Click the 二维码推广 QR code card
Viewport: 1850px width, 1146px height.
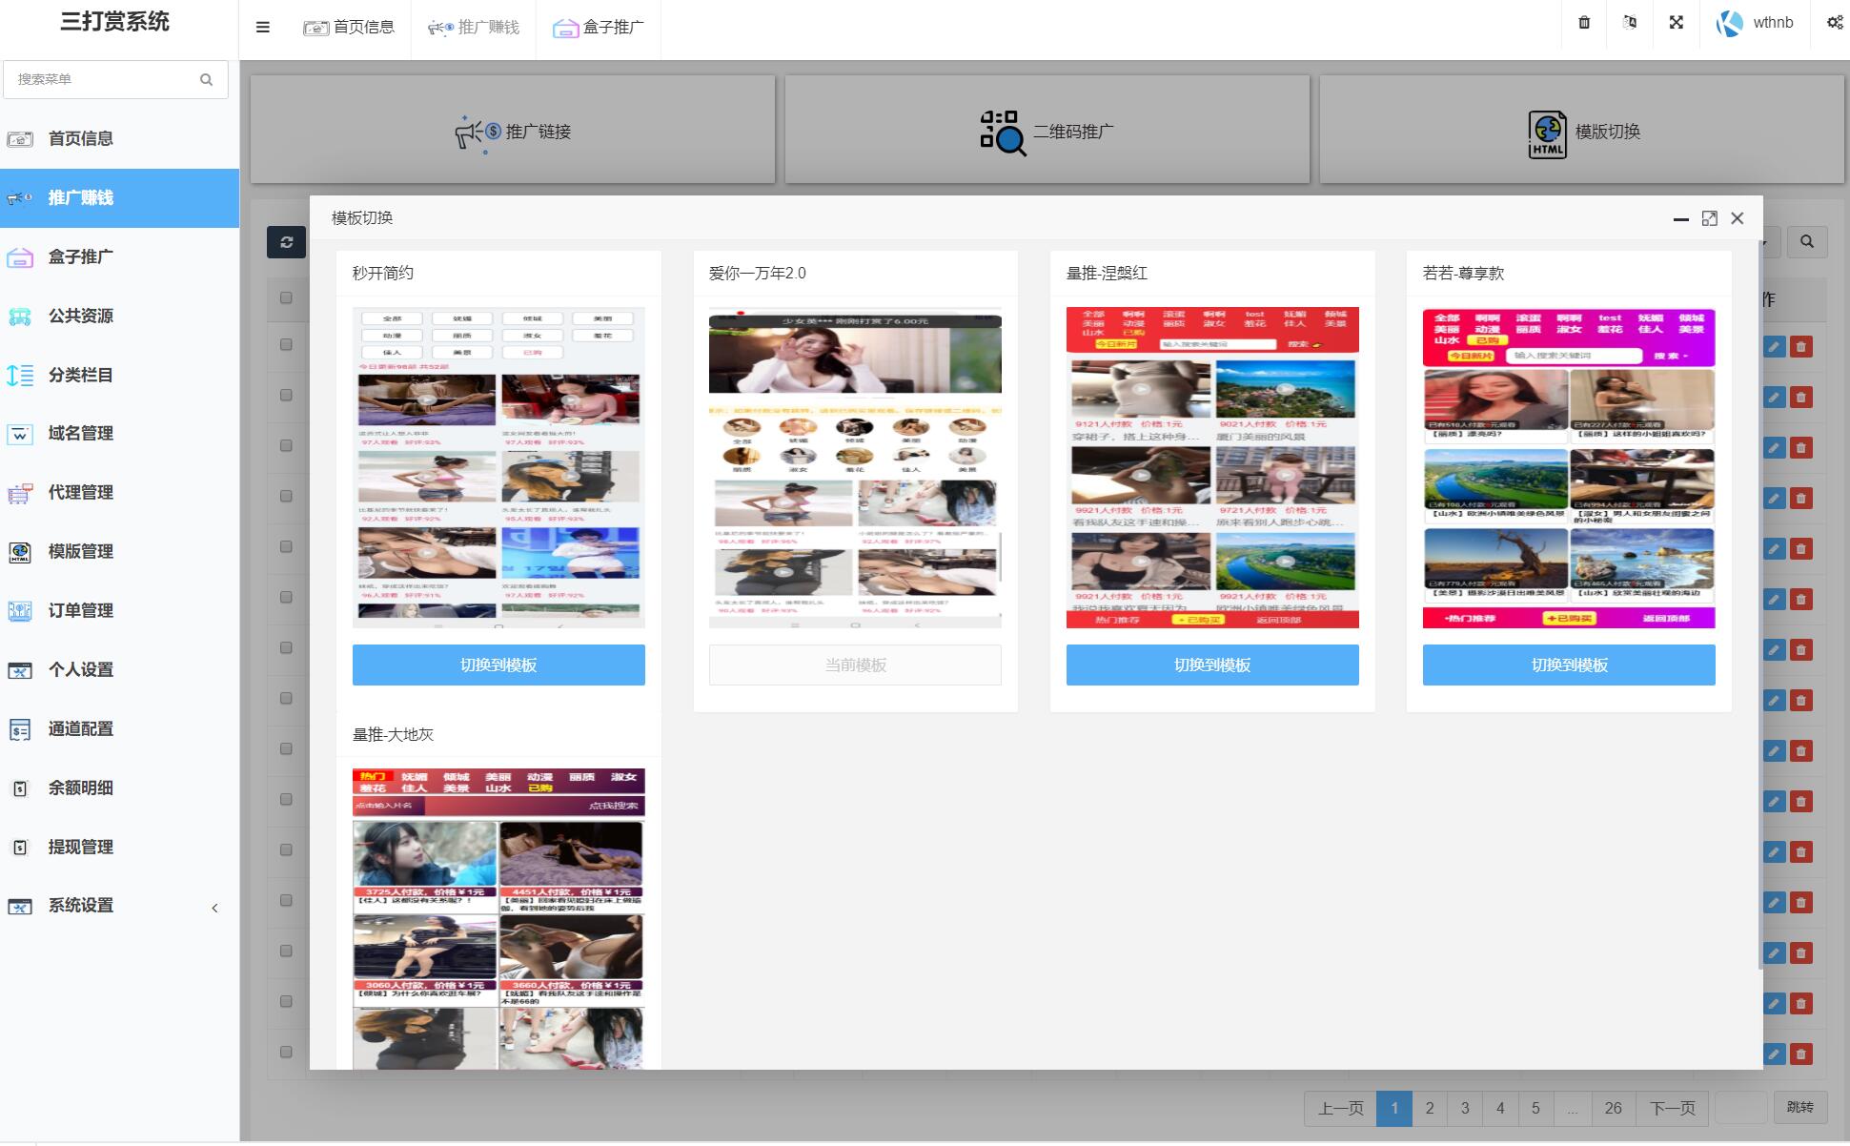(x=1047, y=132)
